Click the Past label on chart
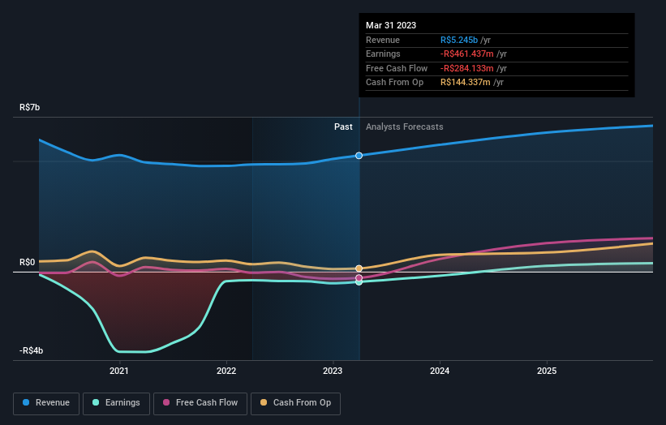Image resolution: width=666 pixels, height=425 pixels. [x=343, y=127]
